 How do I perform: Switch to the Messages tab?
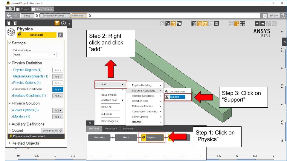click(111, 129)
